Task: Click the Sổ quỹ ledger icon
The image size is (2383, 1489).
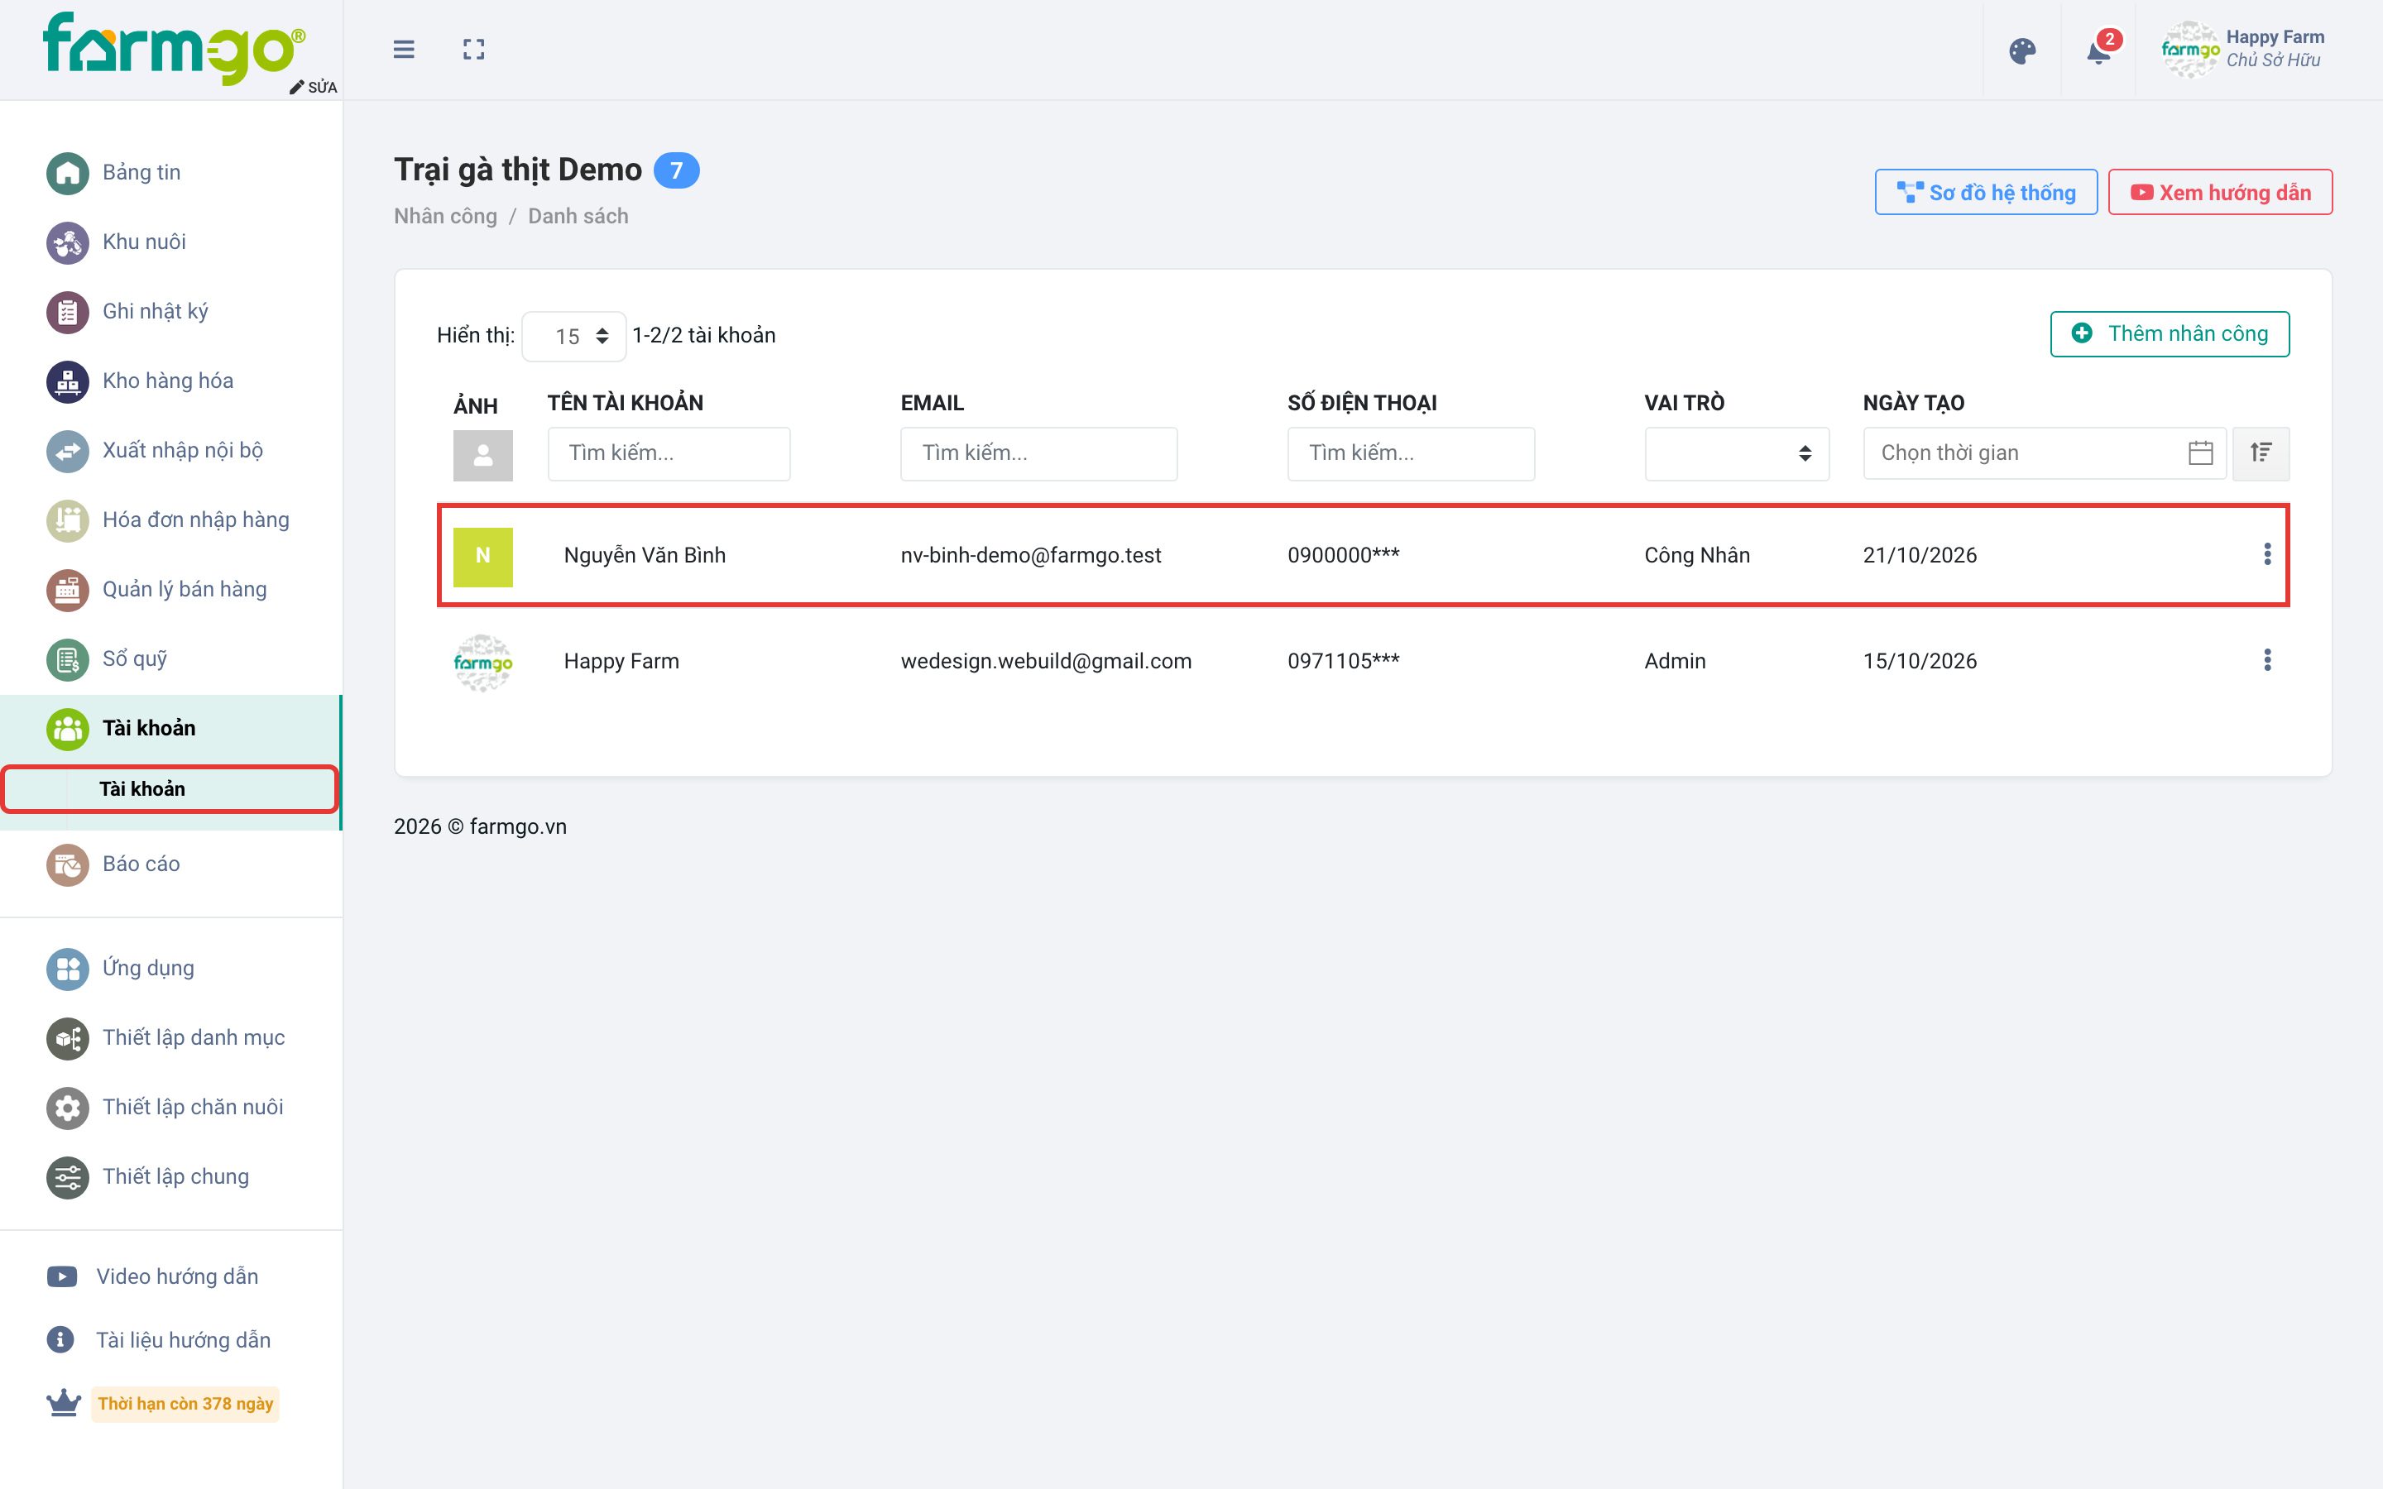Action: pos(68,660)
